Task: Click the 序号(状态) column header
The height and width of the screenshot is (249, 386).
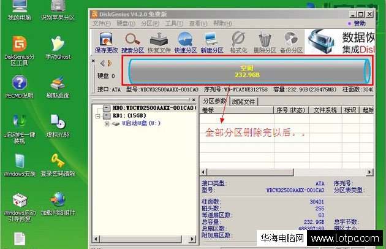Action: (x=292, y=110)
